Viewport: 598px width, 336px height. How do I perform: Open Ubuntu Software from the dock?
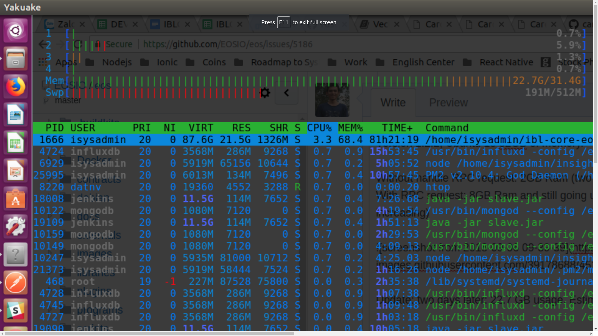pyautogui.click(x=15, y=198)
